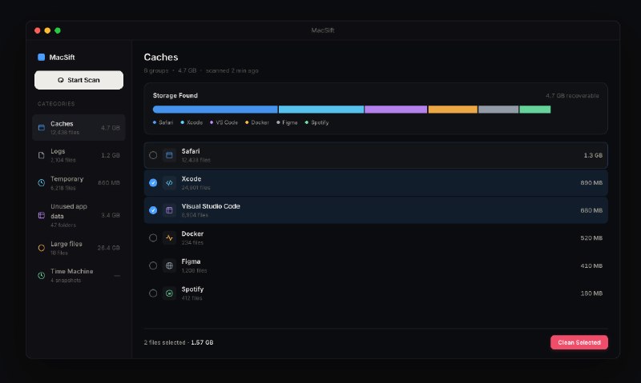Open the Caches category
Viewport: 641px width, 383px height.
coord(79,128)
